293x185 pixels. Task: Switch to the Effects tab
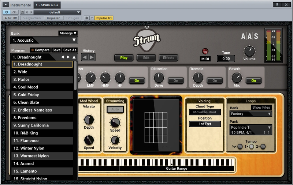click(168, 58)
